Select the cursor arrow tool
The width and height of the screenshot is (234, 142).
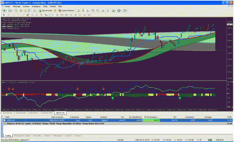pyautogui.click(x=4, y=15)
